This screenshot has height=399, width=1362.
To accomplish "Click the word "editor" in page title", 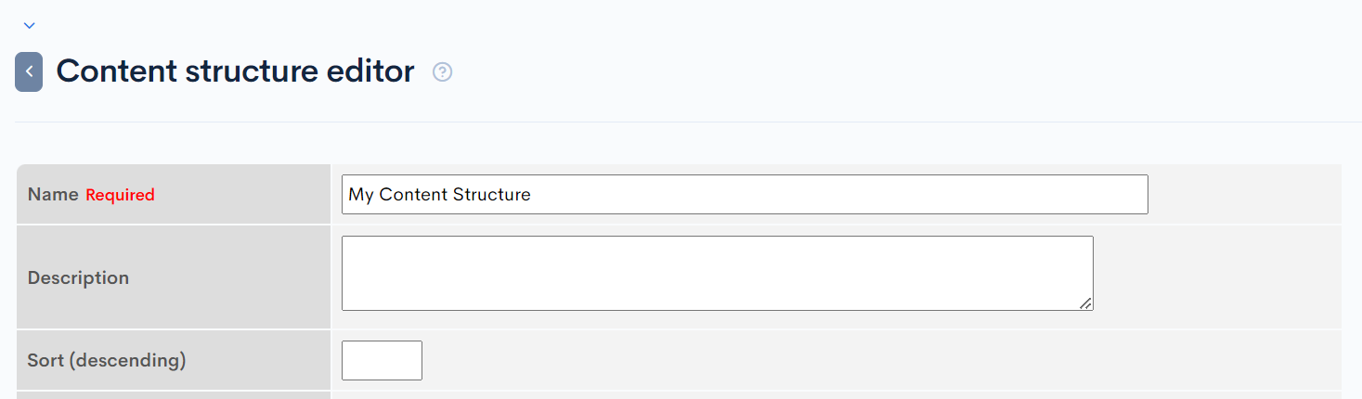I will point(369,71).
